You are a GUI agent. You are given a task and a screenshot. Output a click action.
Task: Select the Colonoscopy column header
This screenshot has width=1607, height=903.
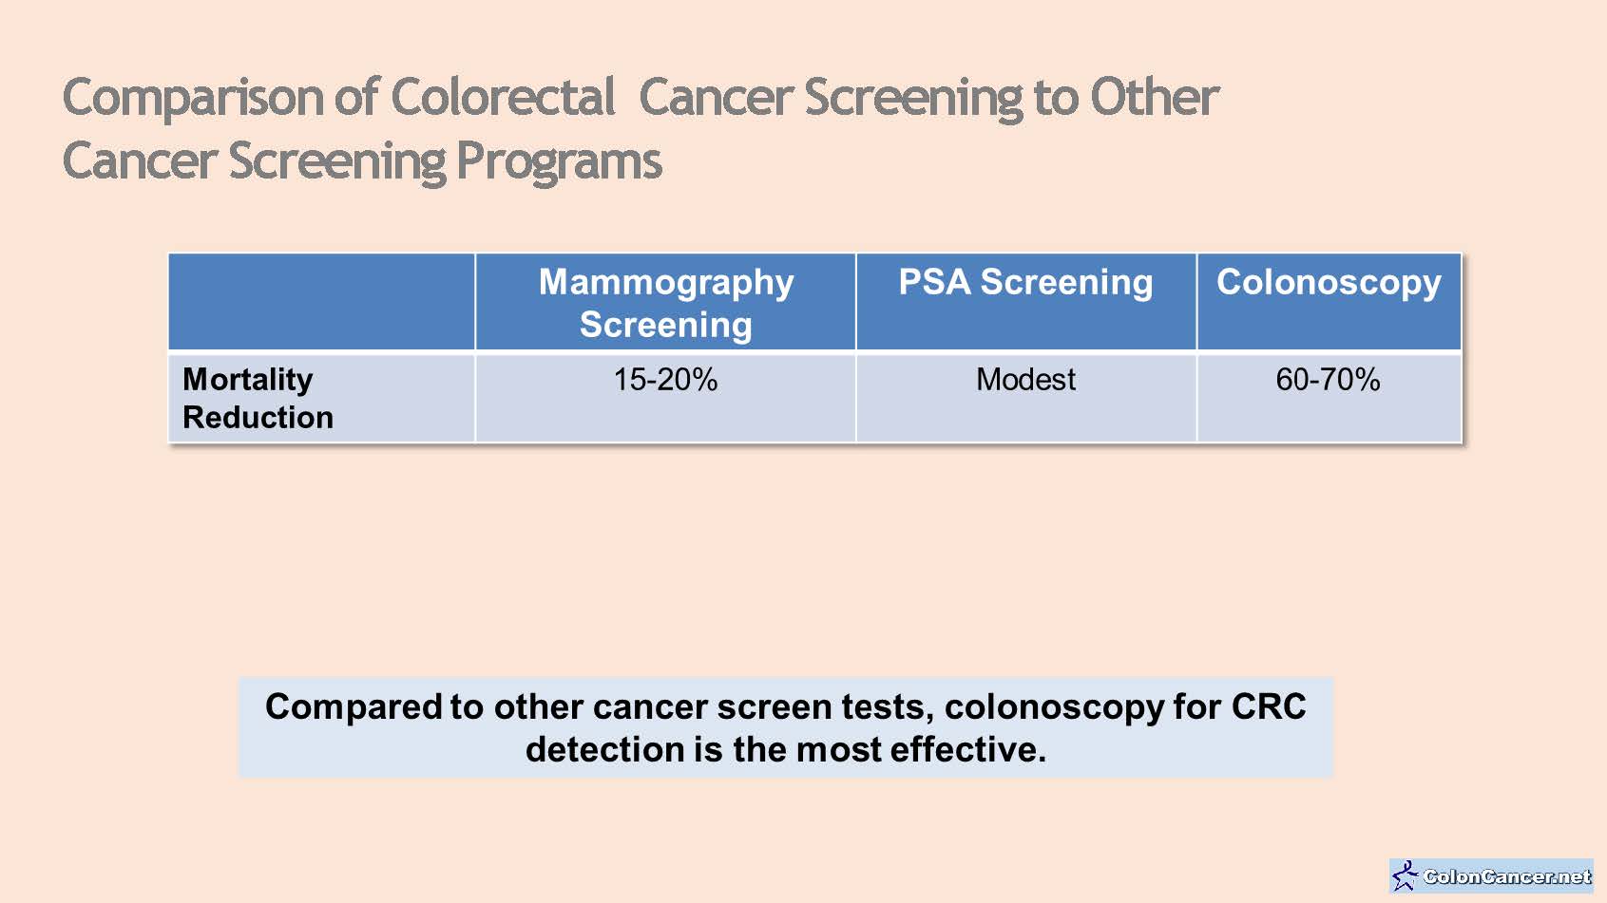coord(1329,282)
